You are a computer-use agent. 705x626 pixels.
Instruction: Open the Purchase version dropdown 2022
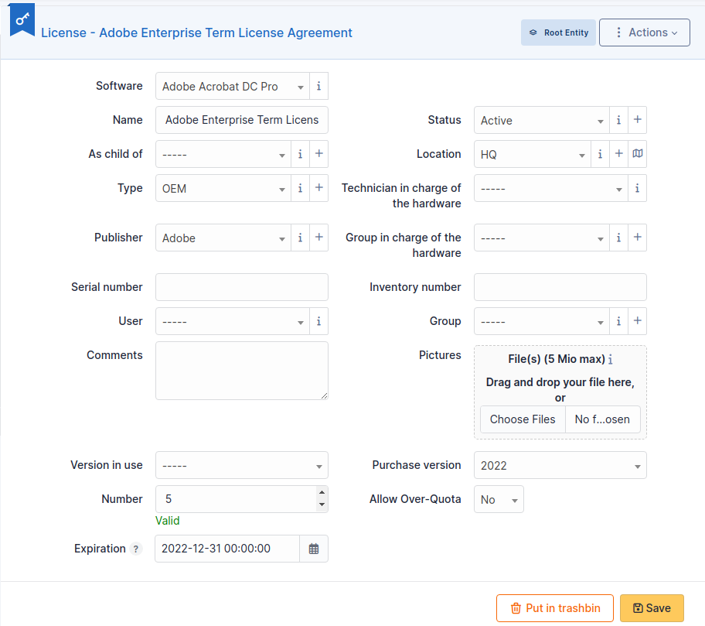[x=560, y=465]
